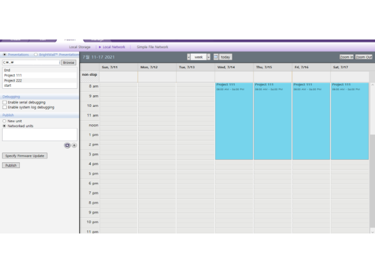
Task: Switch to Local Storage tab
Action: tap(80, 47)
